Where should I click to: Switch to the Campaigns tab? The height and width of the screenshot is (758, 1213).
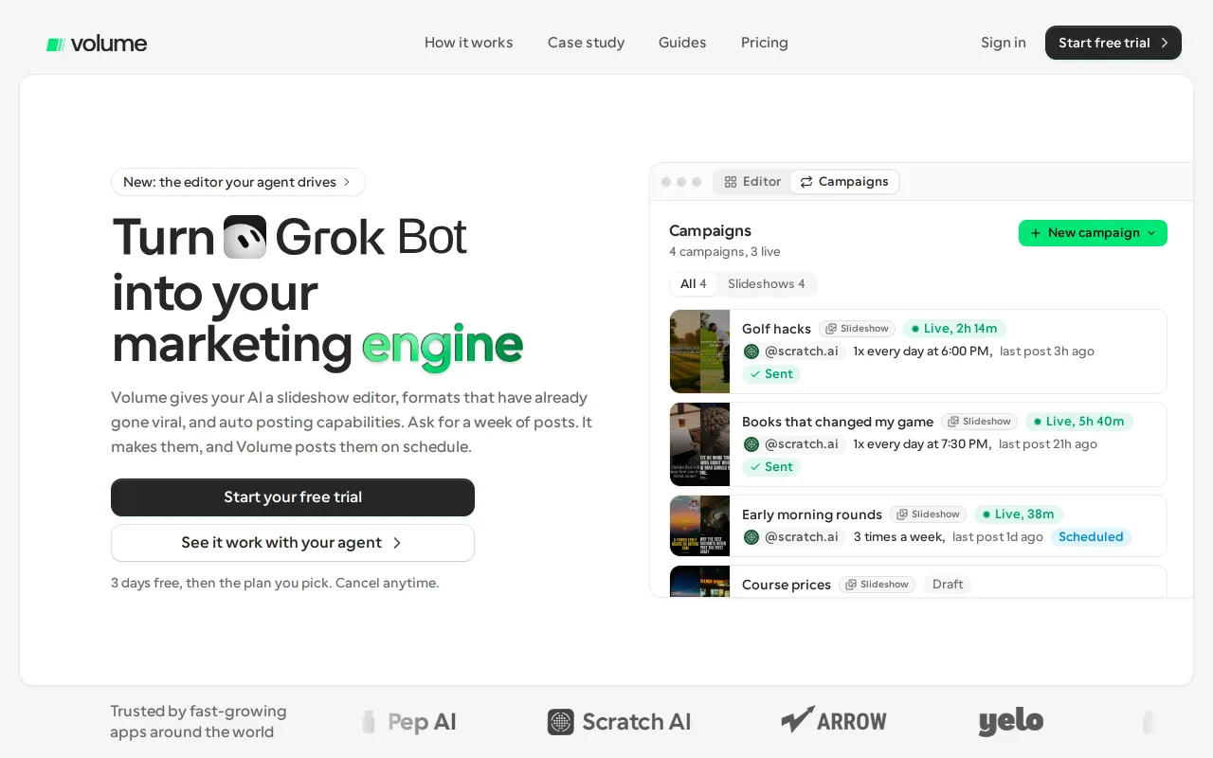pos(844,182)
